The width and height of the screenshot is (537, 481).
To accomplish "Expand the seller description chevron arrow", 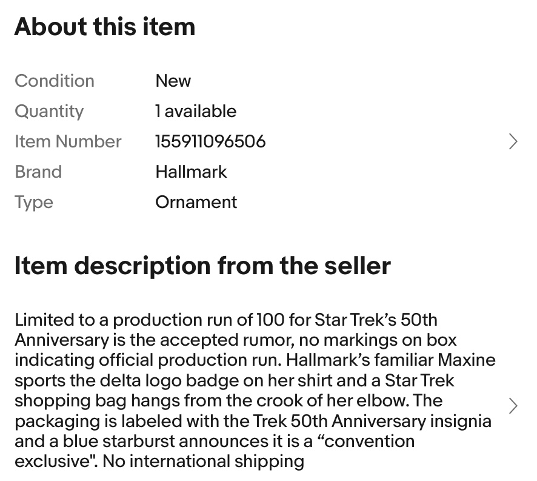I will 513,405.
